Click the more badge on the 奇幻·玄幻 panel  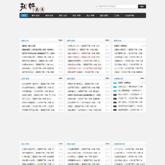[x=107, y=78]
